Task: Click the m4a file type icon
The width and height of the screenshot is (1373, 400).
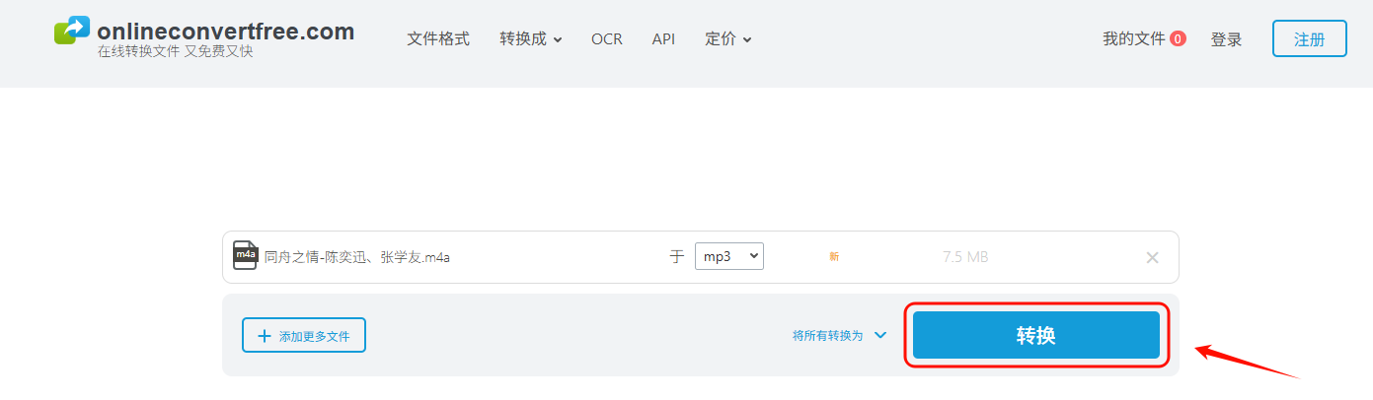Action: pos(245,256)
